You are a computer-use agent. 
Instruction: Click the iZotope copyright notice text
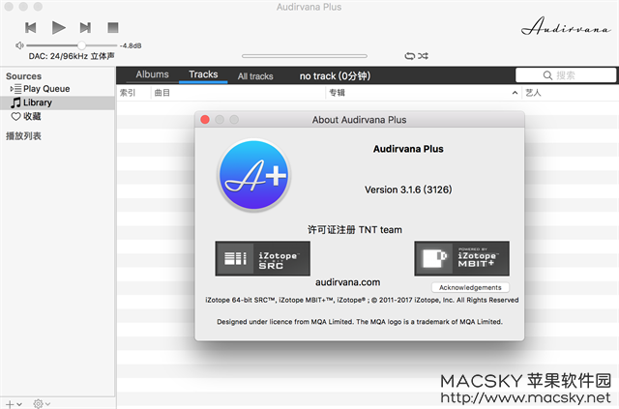pos(362,300)
